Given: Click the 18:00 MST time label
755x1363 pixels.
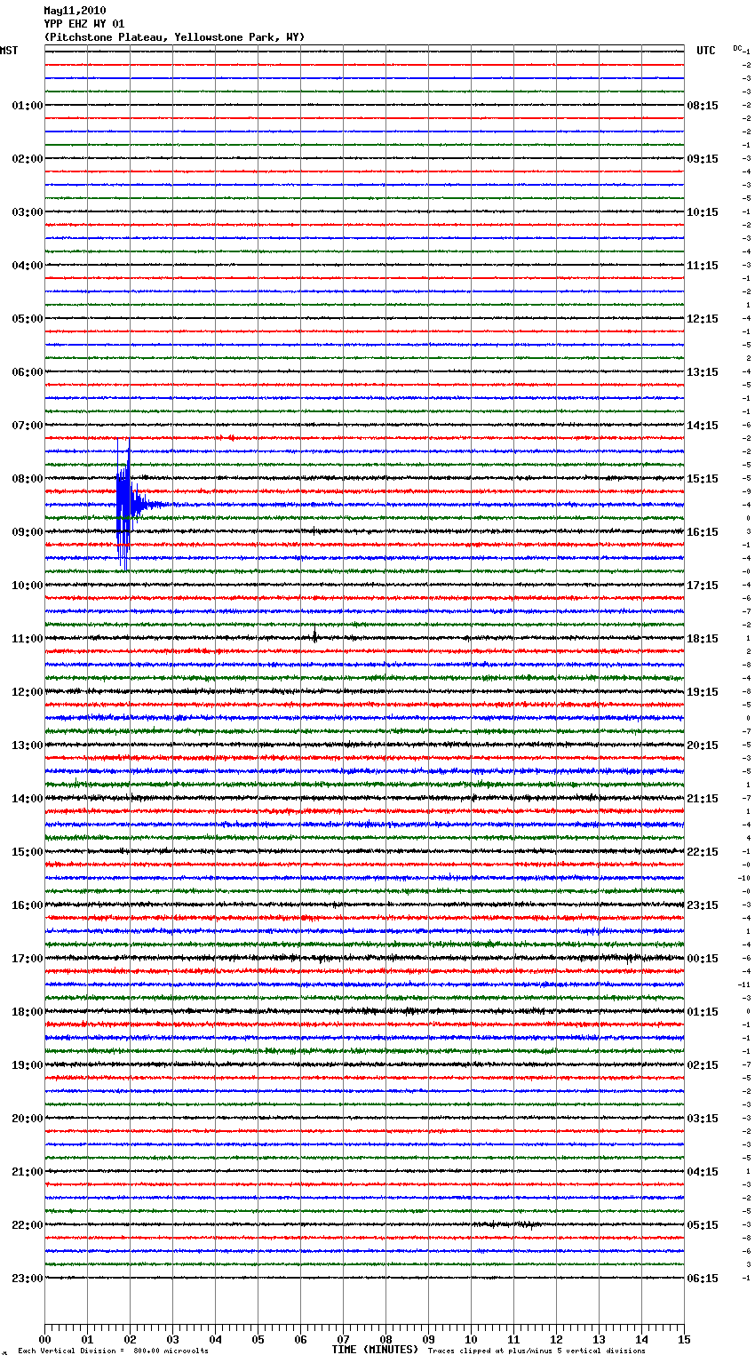Looking at the screenshot, I should [x=28, y=1012].
